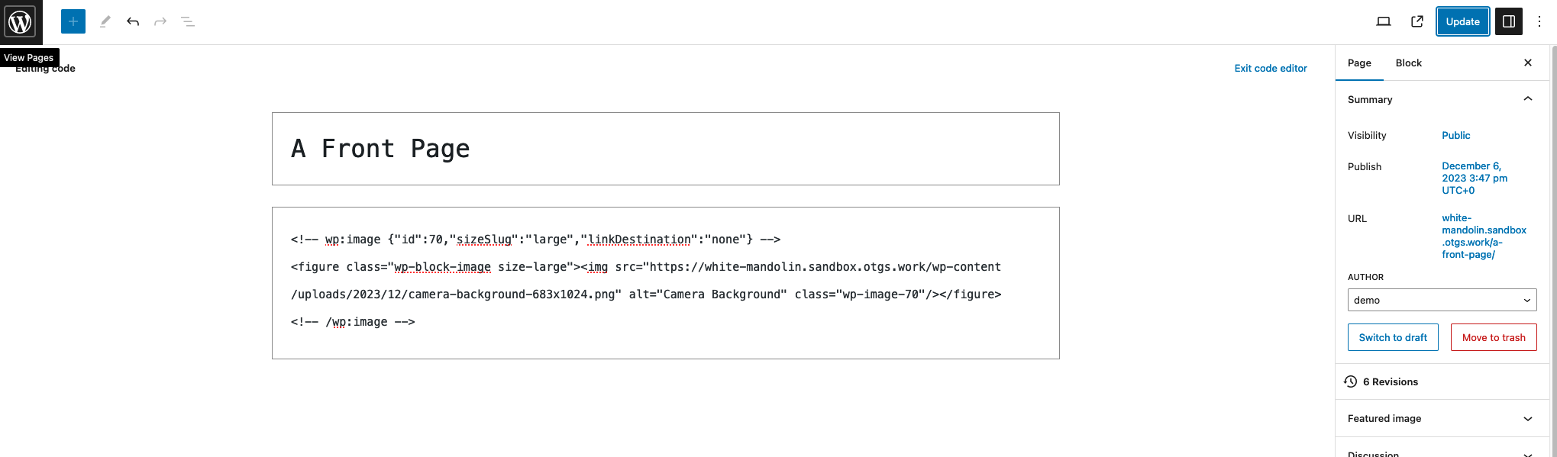Click the WordPress logo to view pages

[21, 22]
